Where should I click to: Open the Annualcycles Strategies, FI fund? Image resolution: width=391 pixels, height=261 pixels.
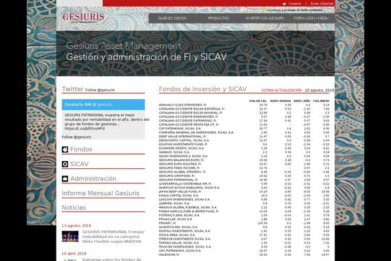pyautogui.click(x=182, y=105)
